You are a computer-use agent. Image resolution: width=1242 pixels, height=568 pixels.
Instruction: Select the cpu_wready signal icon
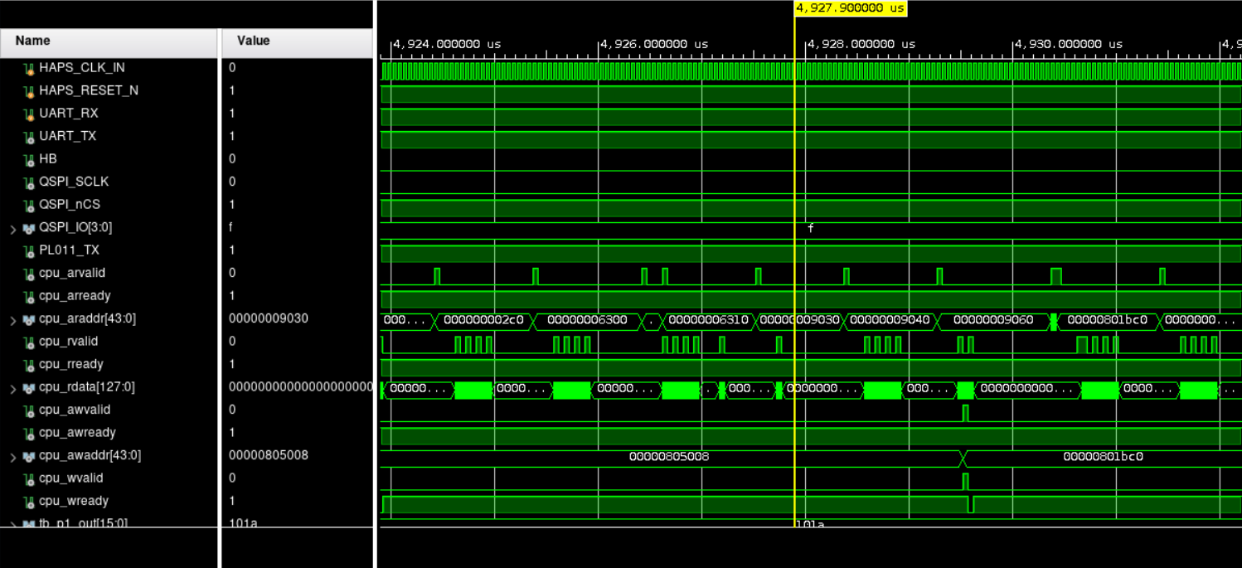click(28, 501)
